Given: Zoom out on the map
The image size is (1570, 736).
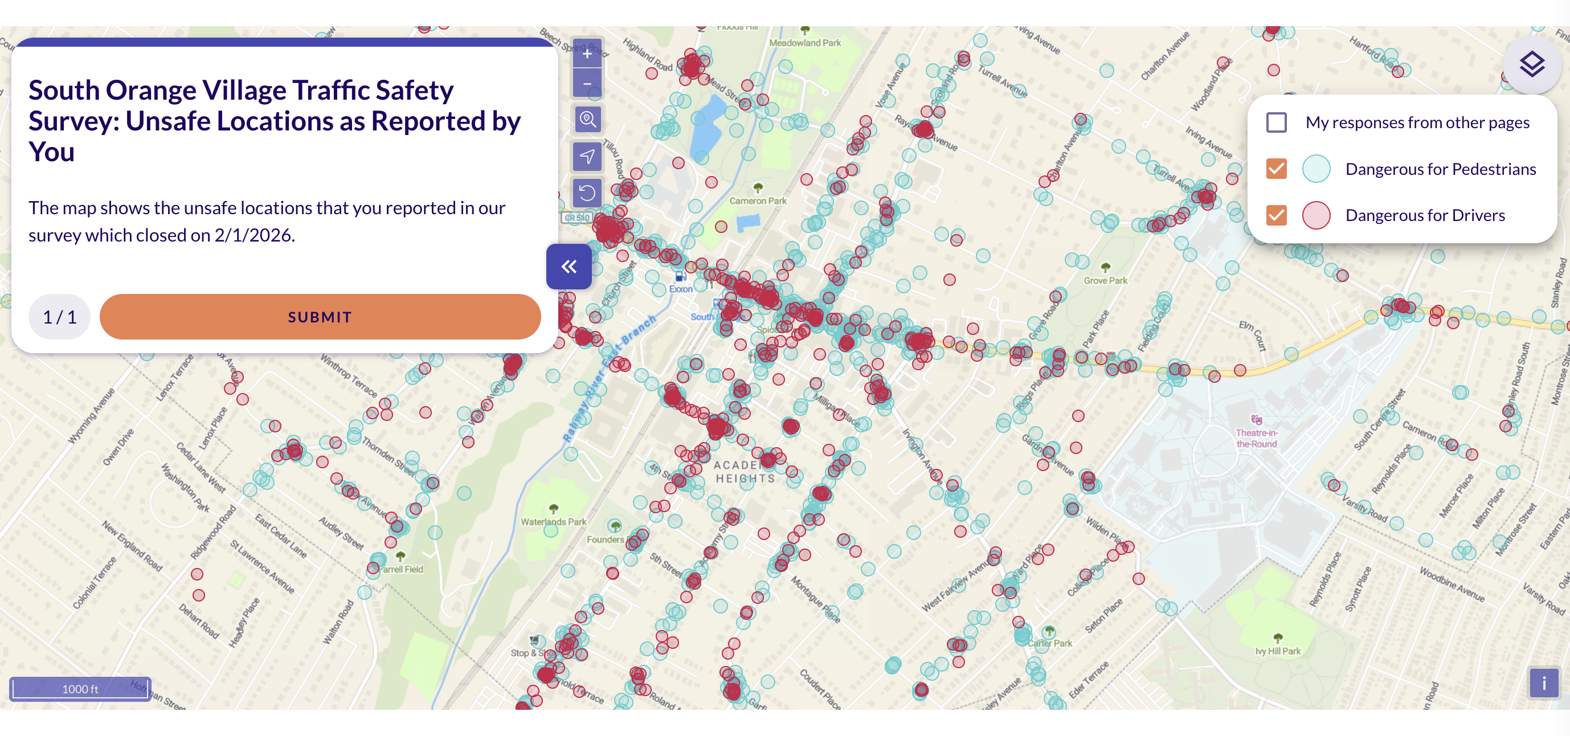Looking at the screenshot, I should coord(587,84).
